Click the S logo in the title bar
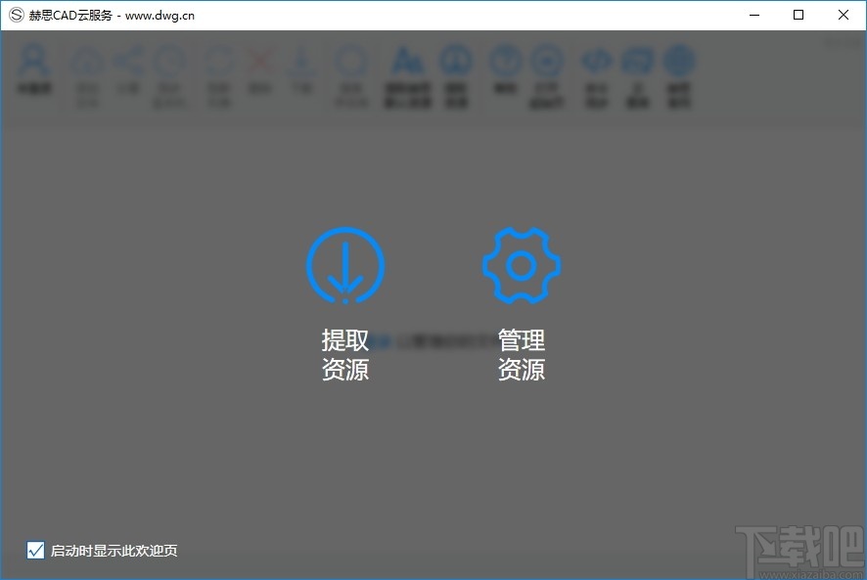The width and height of the screenshot is (867, 580). click(x=16, y=15)
